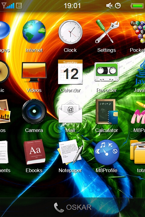Tap the alarm clock status icon
The image size is (145, 217).
pyautogui.click(x=118, y=6)
